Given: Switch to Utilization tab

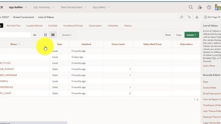Looking at the screenshot, I should pos(113,26).
